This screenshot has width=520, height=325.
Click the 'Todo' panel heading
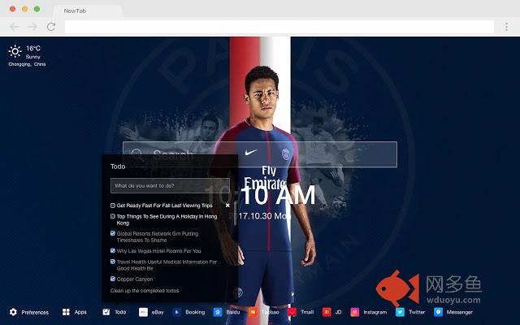pyautogui.click(x=118, y=167)
